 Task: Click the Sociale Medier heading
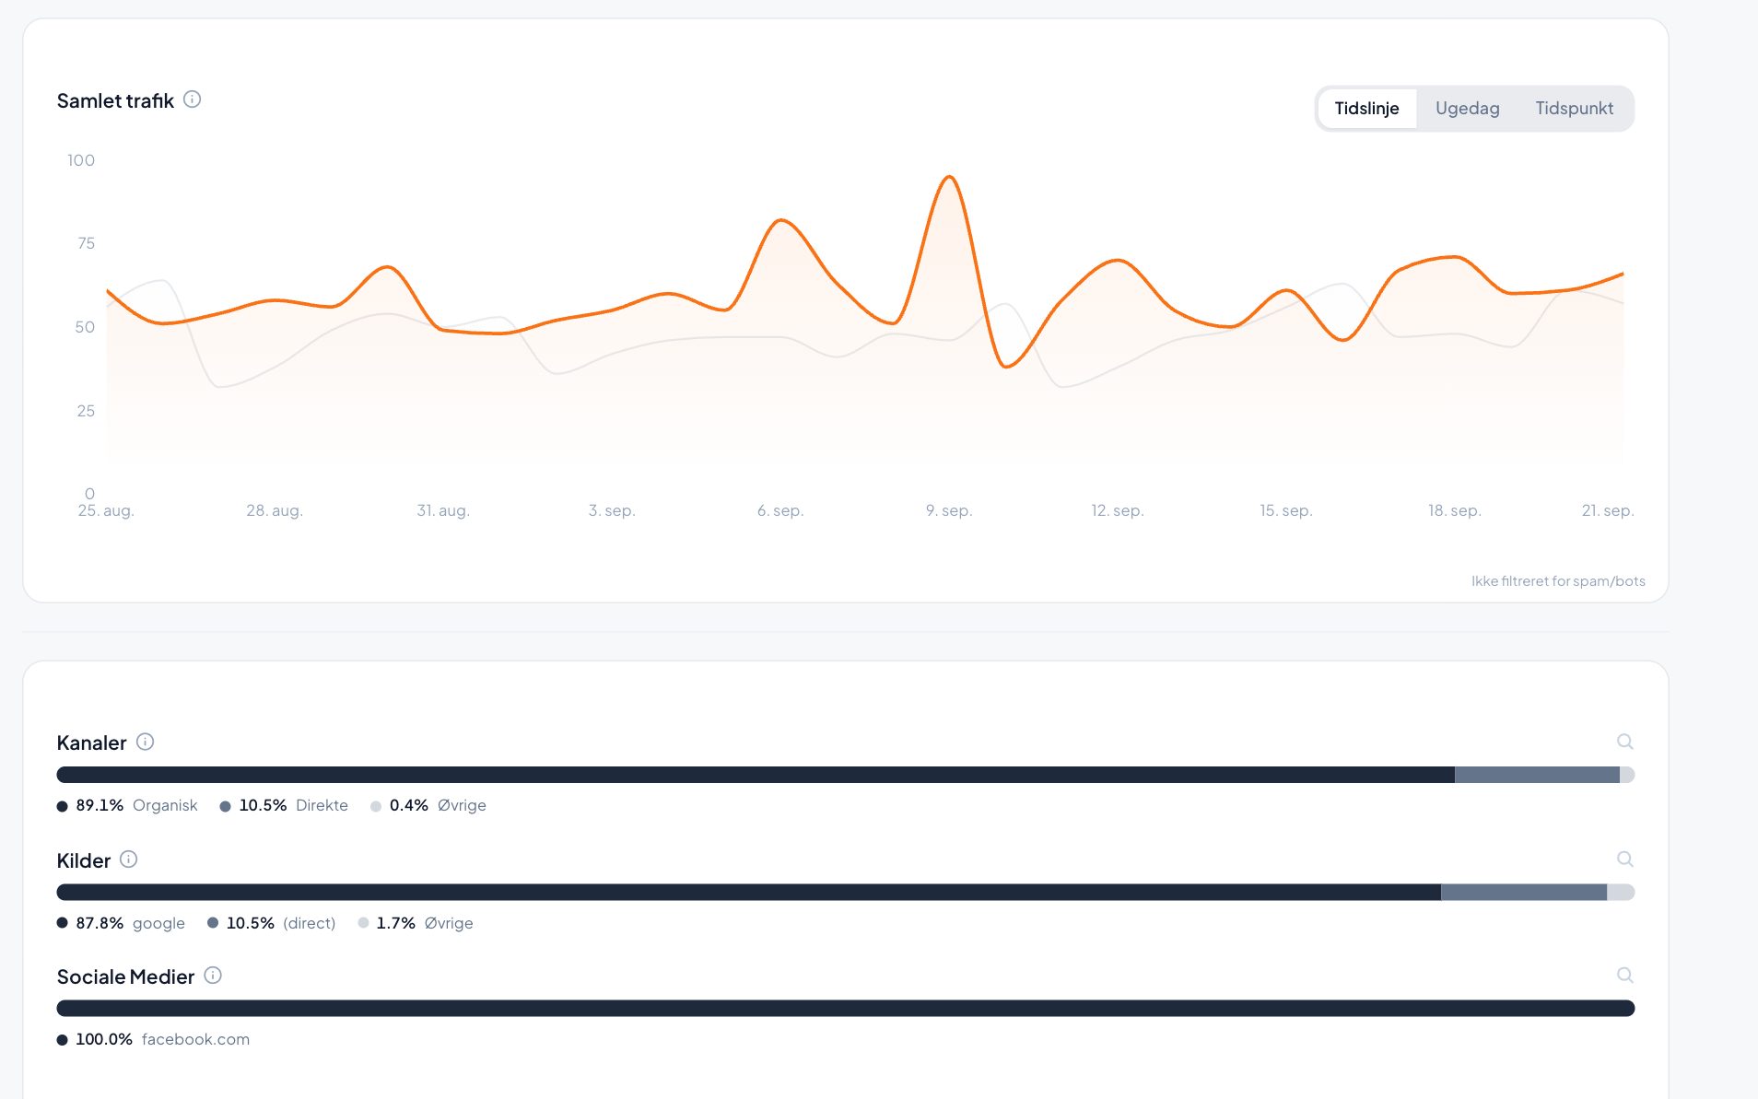pos(125,976)
